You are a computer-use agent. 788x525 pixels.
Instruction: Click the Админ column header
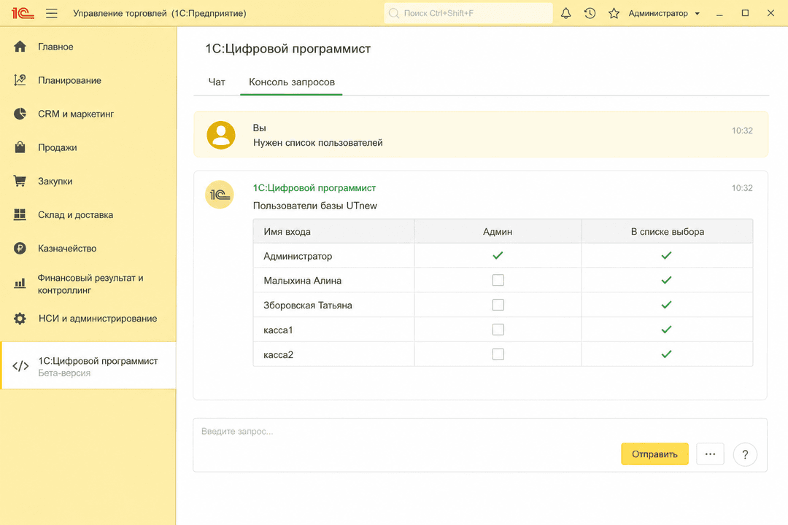coord(498,232)
